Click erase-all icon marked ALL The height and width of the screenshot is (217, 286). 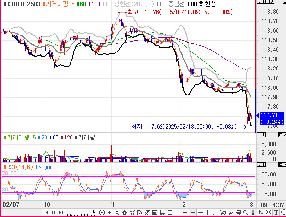(231, 212)
